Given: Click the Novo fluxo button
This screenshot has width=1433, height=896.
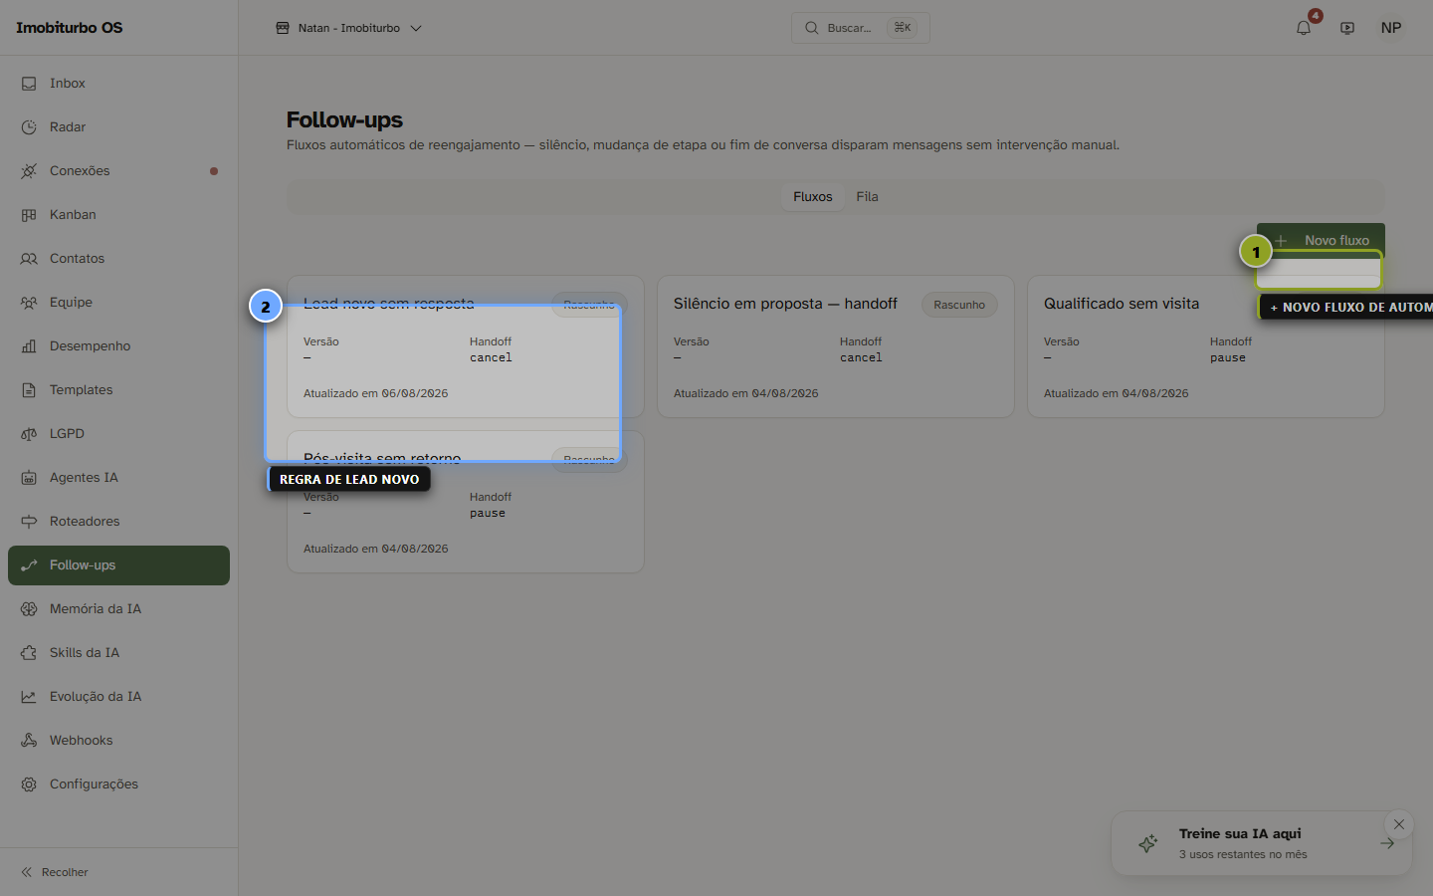Looking at the screenshot, I should pos(1321,240).
